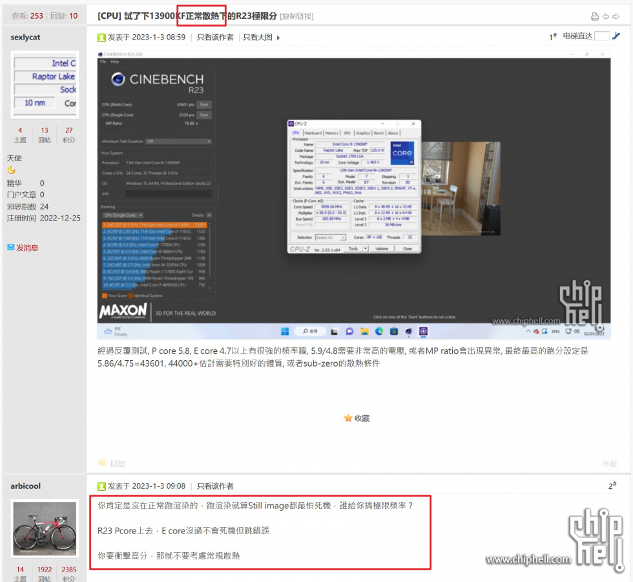The height and width of the screenshot is (582, 633).
Task: Click the Close button in CPU-Z
Action: coord(408,248)
